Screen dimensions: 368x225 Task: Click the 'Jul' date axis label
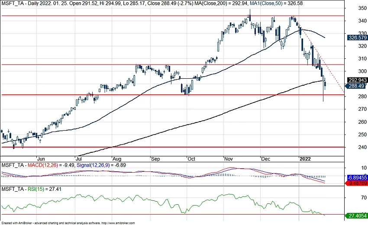(78, 159)
